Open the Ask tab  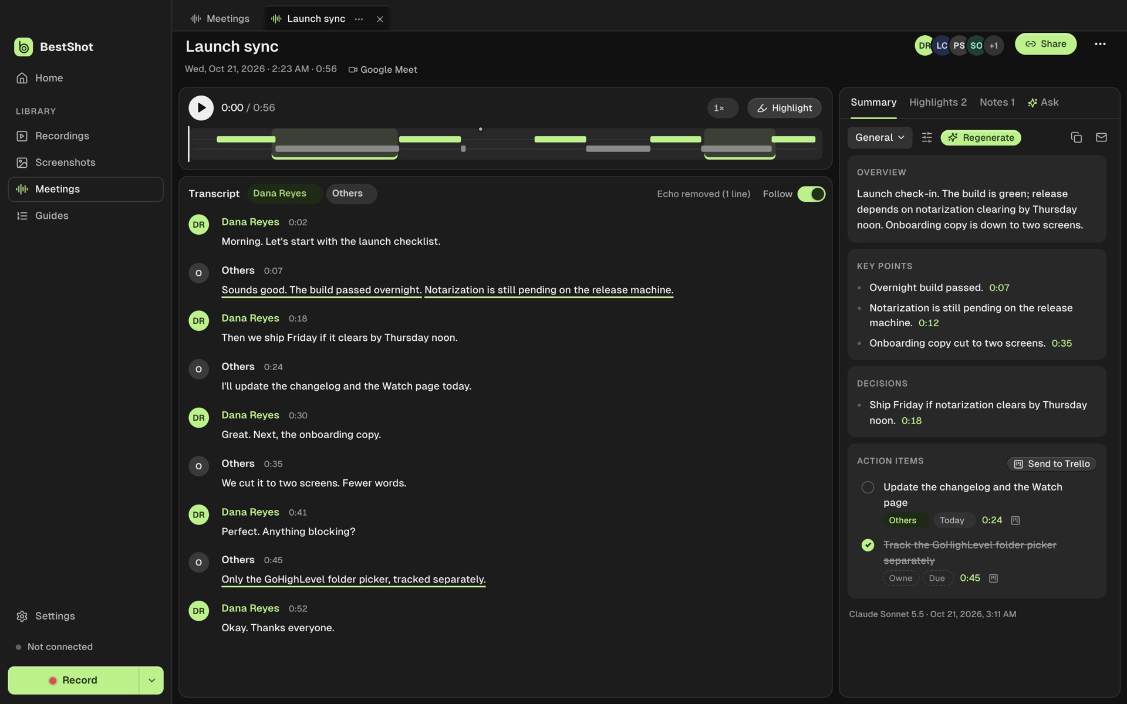[1043, 103]
